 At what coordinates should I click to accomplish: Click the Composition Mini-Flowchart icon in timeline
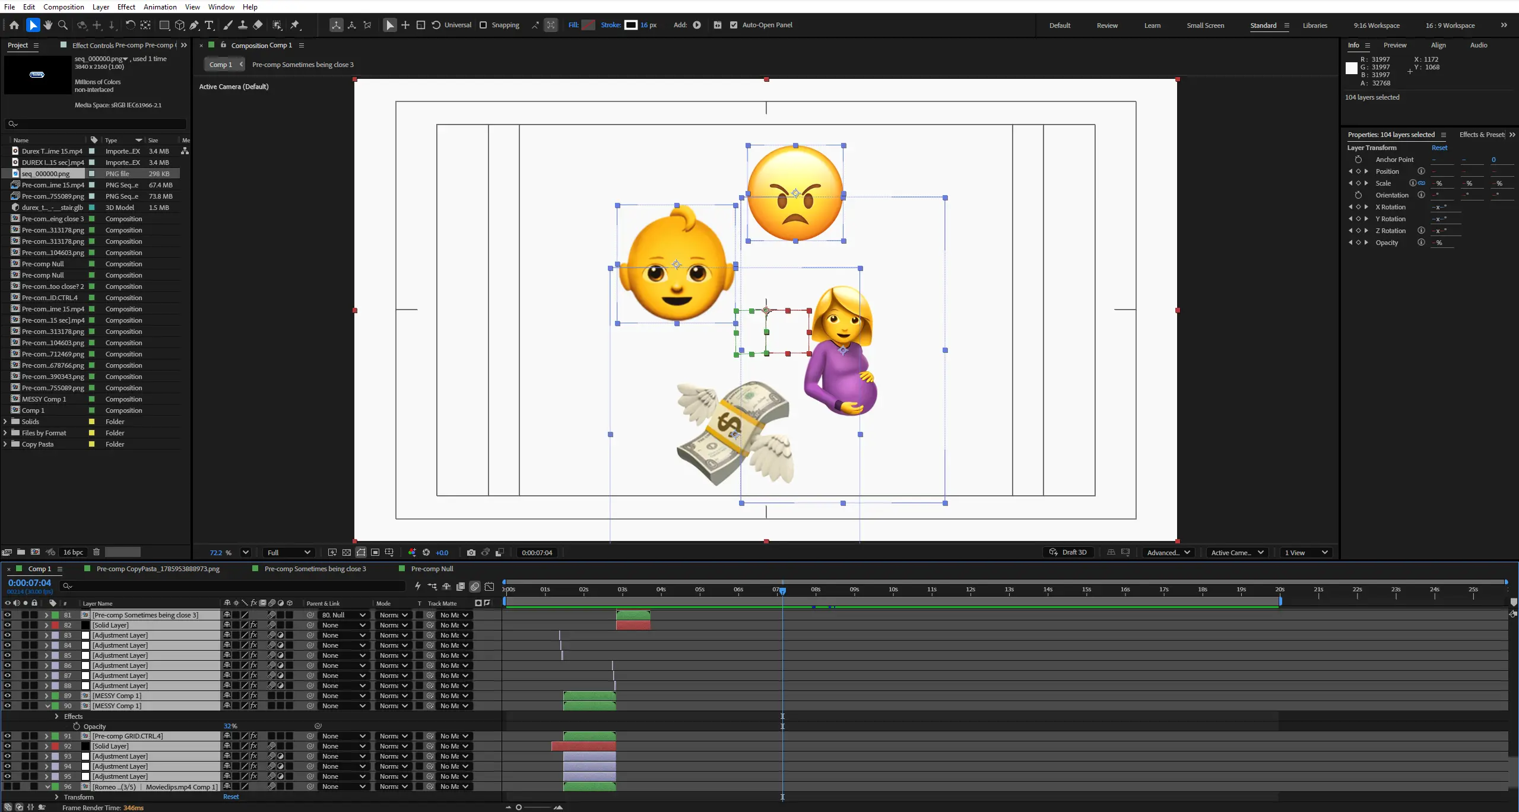(432, 586)
